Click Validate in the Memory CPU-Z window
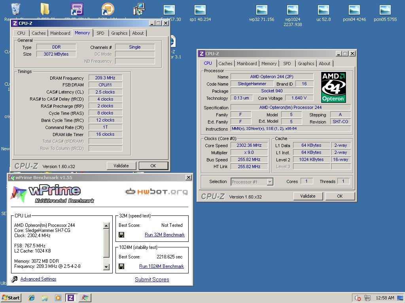The width and height of the screenshot is (405, 303). [x=121, y=166]
